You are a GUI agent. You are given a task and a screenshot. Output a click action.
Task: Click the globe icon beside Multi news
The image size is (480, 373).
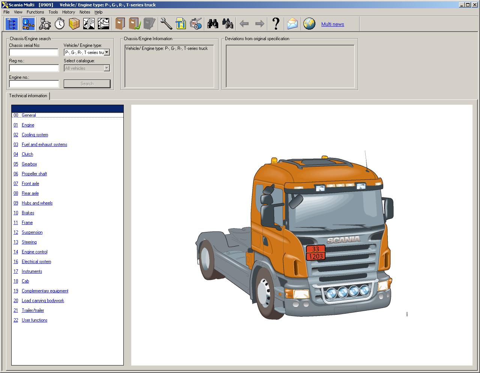309,24
